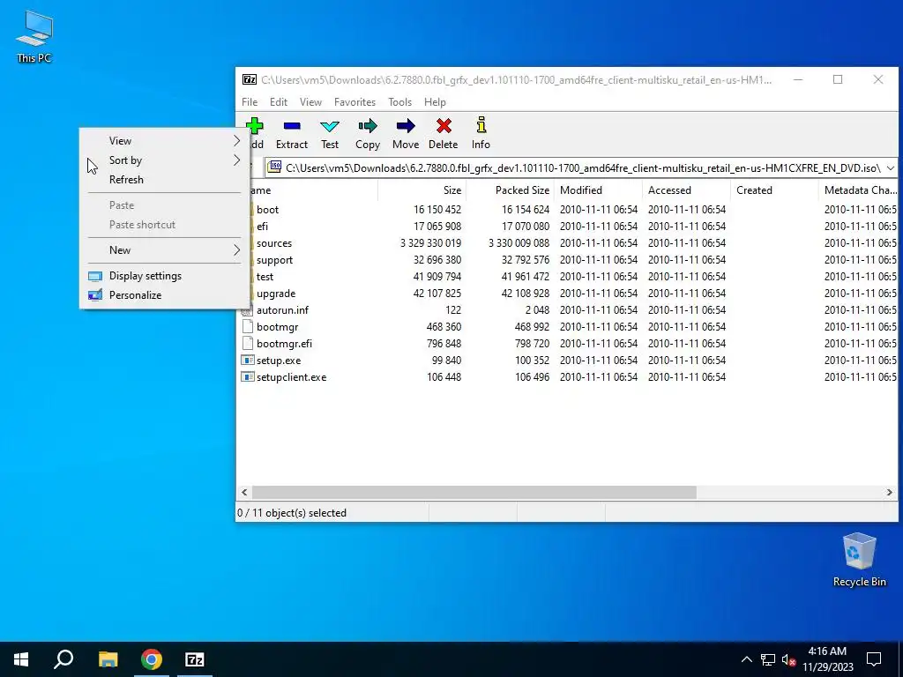Image resolution: width=903 pixels, height=677 pixels.
Task: Sort by the Modified column header
Action: coord(598,190)
